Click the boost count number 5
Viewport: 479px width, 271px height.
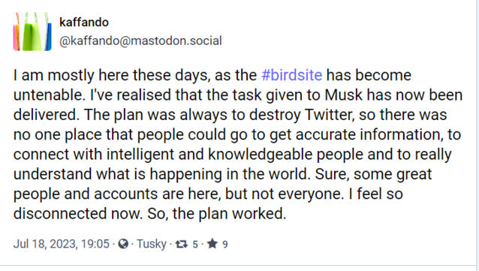pos(195,244)
